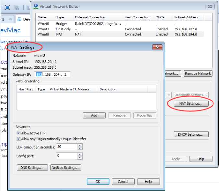
Task: Click the Properties button
Action: point(145,115)
